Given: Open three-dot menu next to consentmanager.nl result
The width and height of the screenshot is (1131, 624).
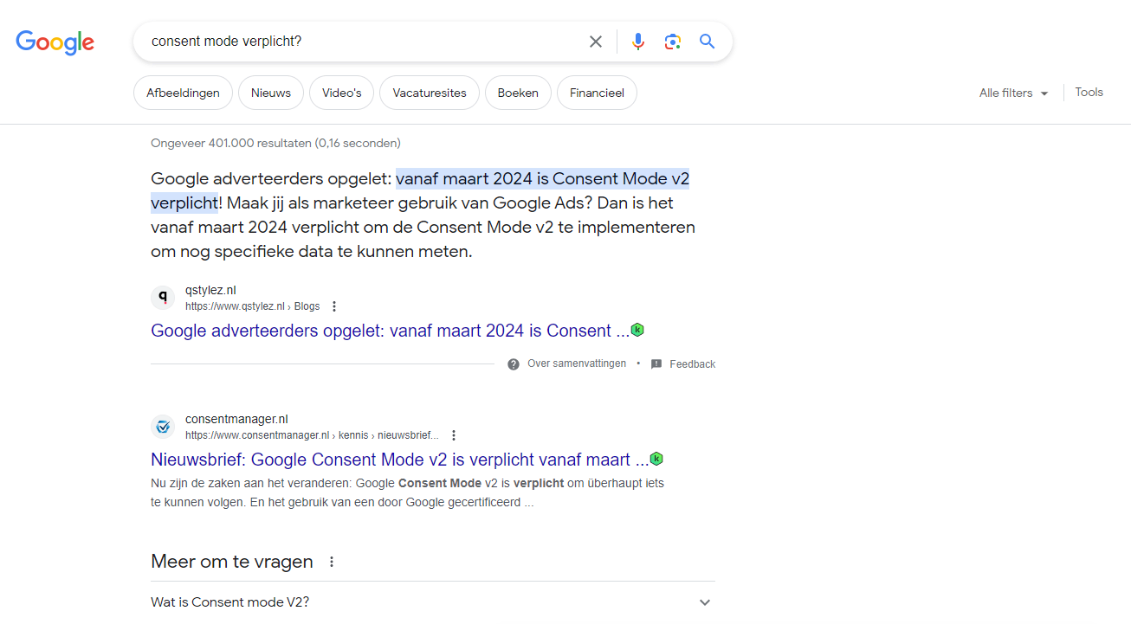Looking at the screenshot, I should coord(454,435).
